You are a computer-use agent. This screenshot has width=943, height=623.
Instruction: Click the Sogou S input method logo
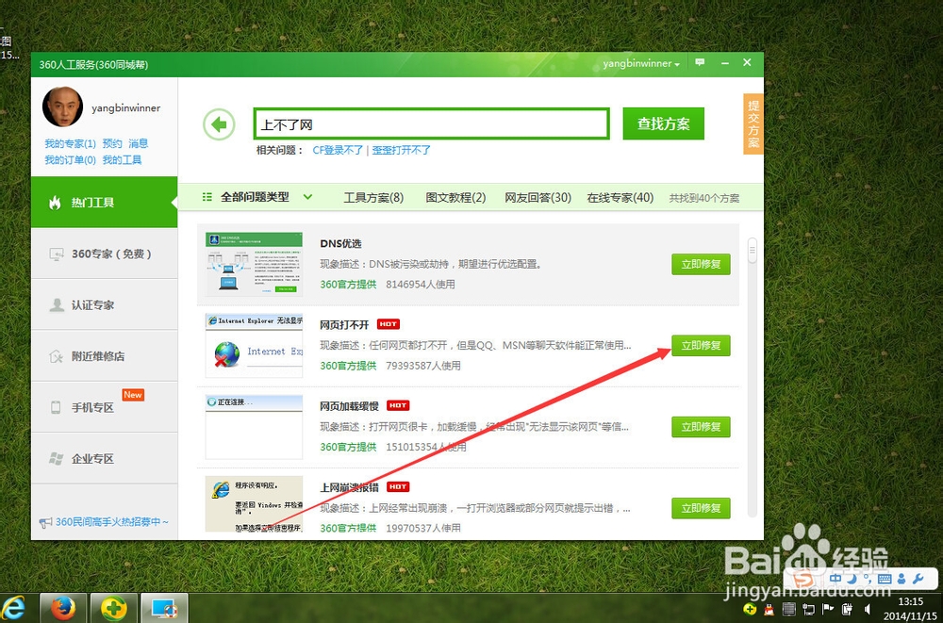[803, 581]
